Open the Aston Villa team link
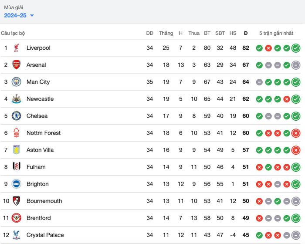Screen dimensions: 305x244 point(40,150)
